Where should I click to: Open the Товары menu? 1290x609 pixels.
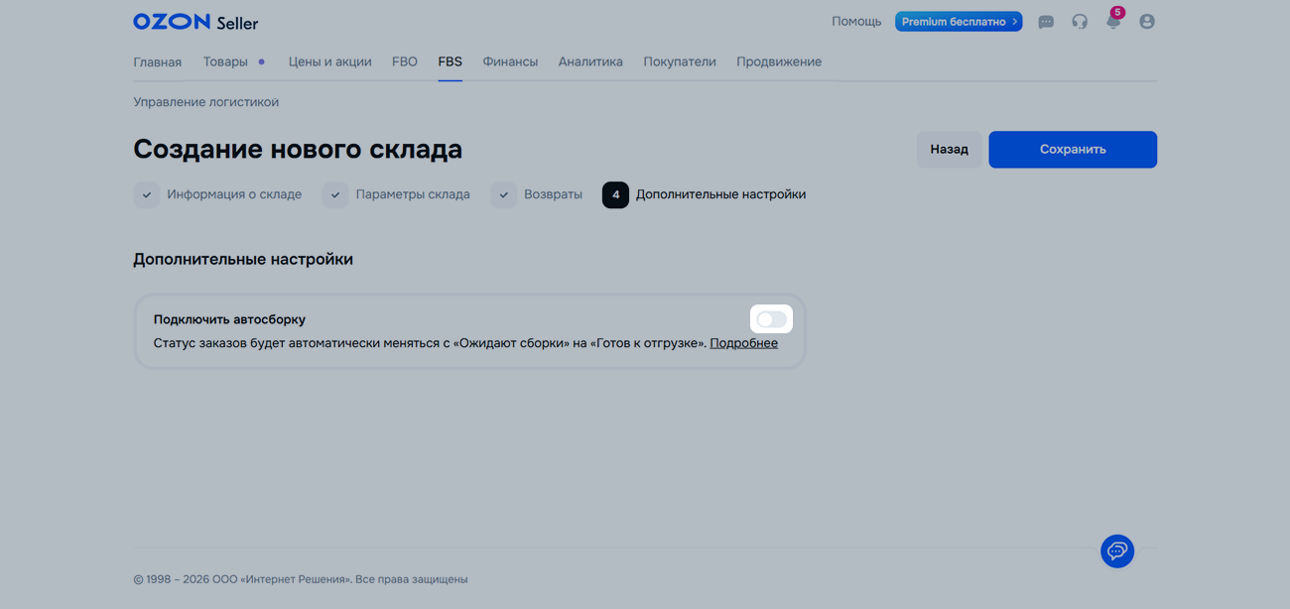point(225,62)
